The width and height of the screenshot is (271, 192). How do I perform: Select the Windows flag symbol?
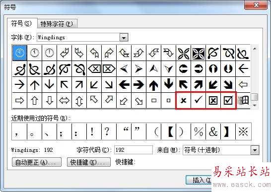point(243,100)
